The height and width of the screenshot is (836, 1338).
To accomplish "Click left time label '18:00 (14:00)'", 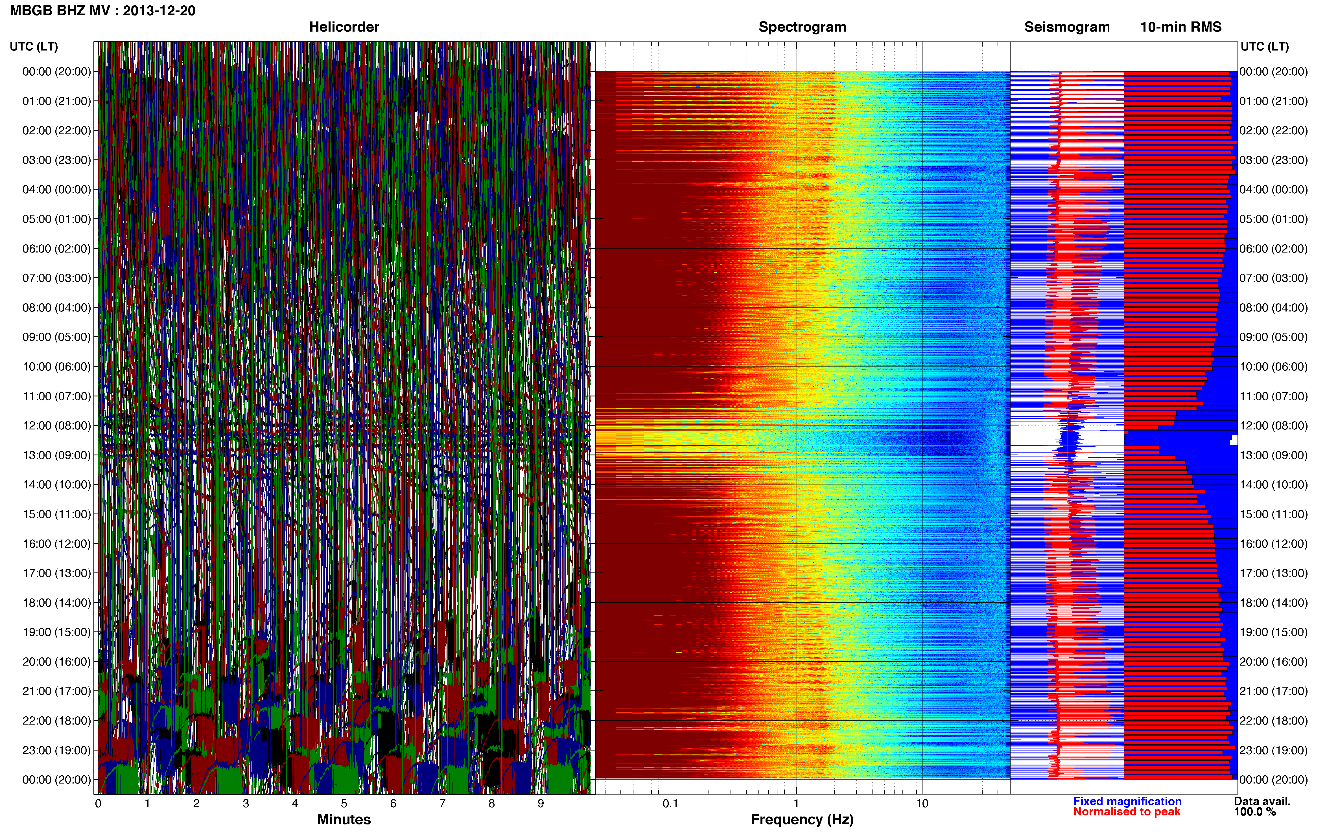I will [x=56, y=603].
